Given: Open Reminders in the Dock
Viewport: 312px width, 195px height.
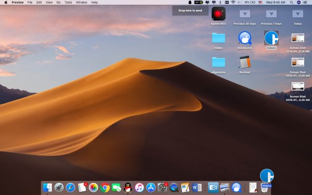Looking at the screenshot, I should pos(82,187).
